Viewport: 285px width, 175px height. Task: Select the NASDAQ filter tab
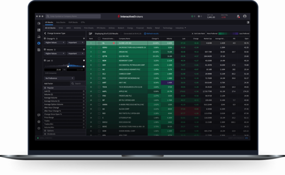[77, 28]
